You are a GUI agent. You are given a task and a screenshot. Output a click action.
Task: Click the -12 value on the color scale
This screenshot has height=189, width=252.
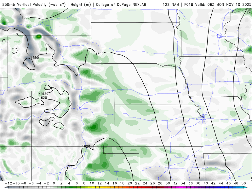8,183
